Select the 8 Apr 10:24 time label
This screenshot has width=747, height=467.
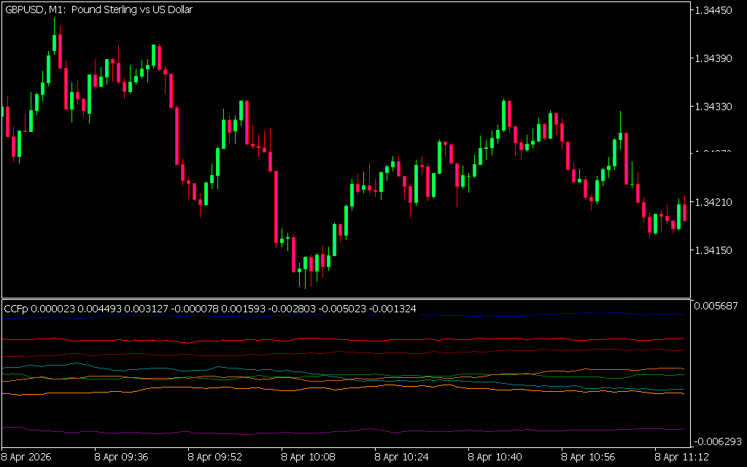tap(402, 458)
